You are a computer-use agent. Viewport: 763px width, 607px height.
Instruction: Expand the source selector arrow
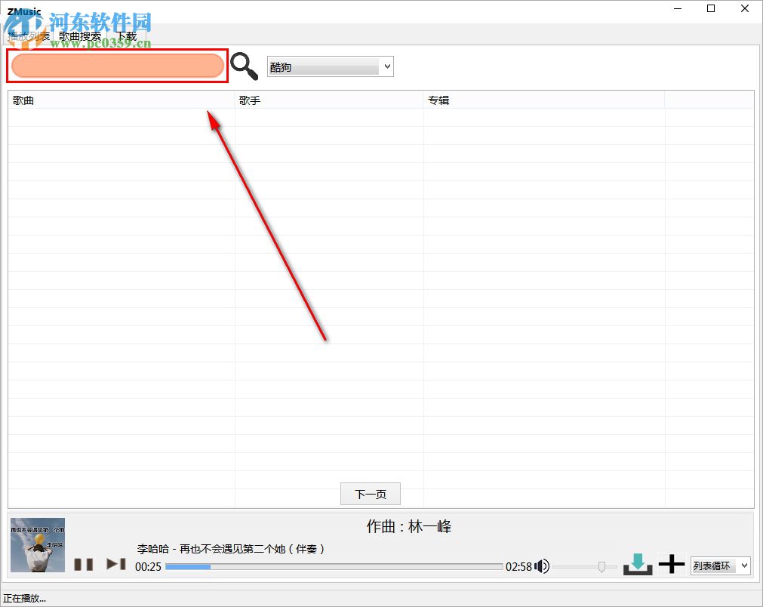(386, 66)
